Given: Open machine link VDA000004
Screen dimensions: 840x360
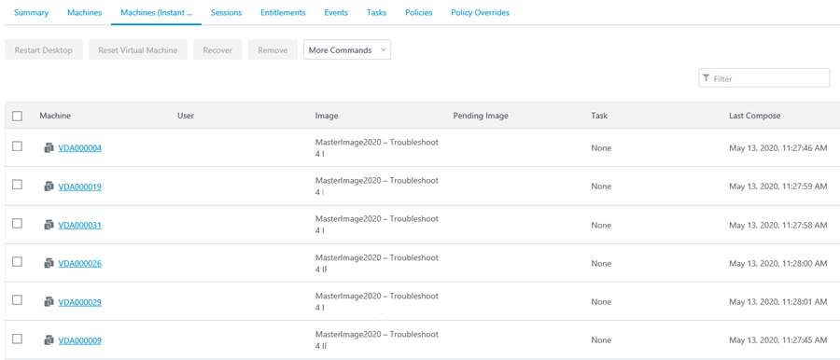Looking at the screenshot, I should [x=80, y=148].
